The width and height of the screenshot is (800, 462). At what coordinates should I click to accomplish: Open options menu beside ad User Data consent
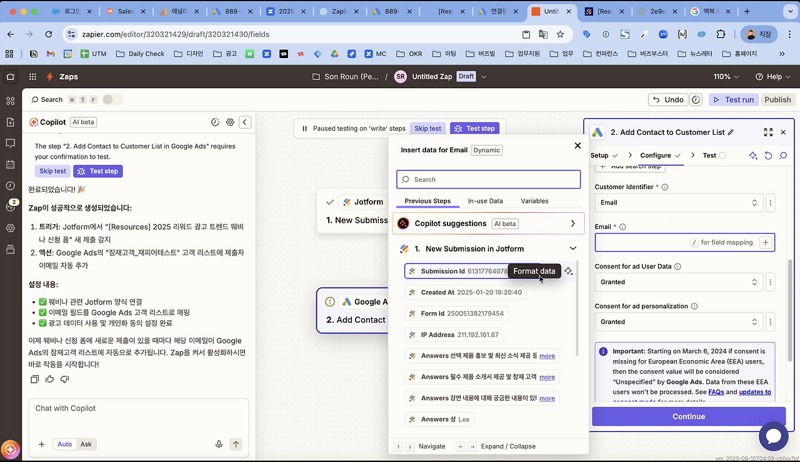[x=771, y=282]
